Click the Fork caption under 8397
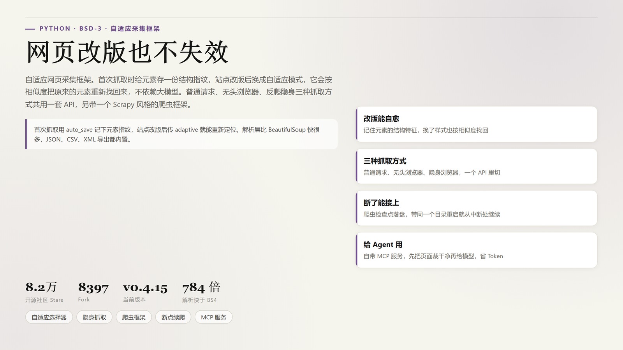 [84, 299]
